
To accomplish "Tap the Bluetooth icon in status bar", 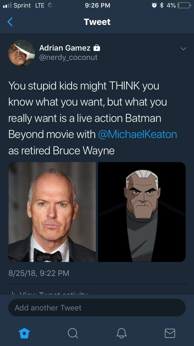I will click(162, 5).
